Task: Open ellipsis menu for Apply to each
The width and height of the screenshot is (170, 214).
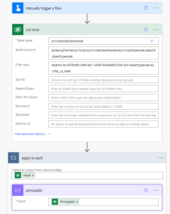Action: tap(161, 158)
